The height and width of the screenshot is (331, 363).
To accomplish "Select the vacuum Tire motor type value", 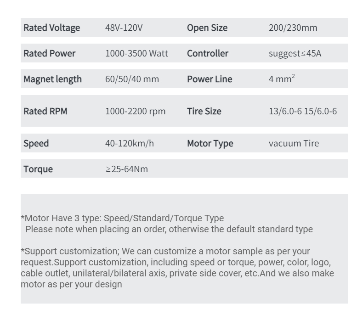I will coord(294,143).
